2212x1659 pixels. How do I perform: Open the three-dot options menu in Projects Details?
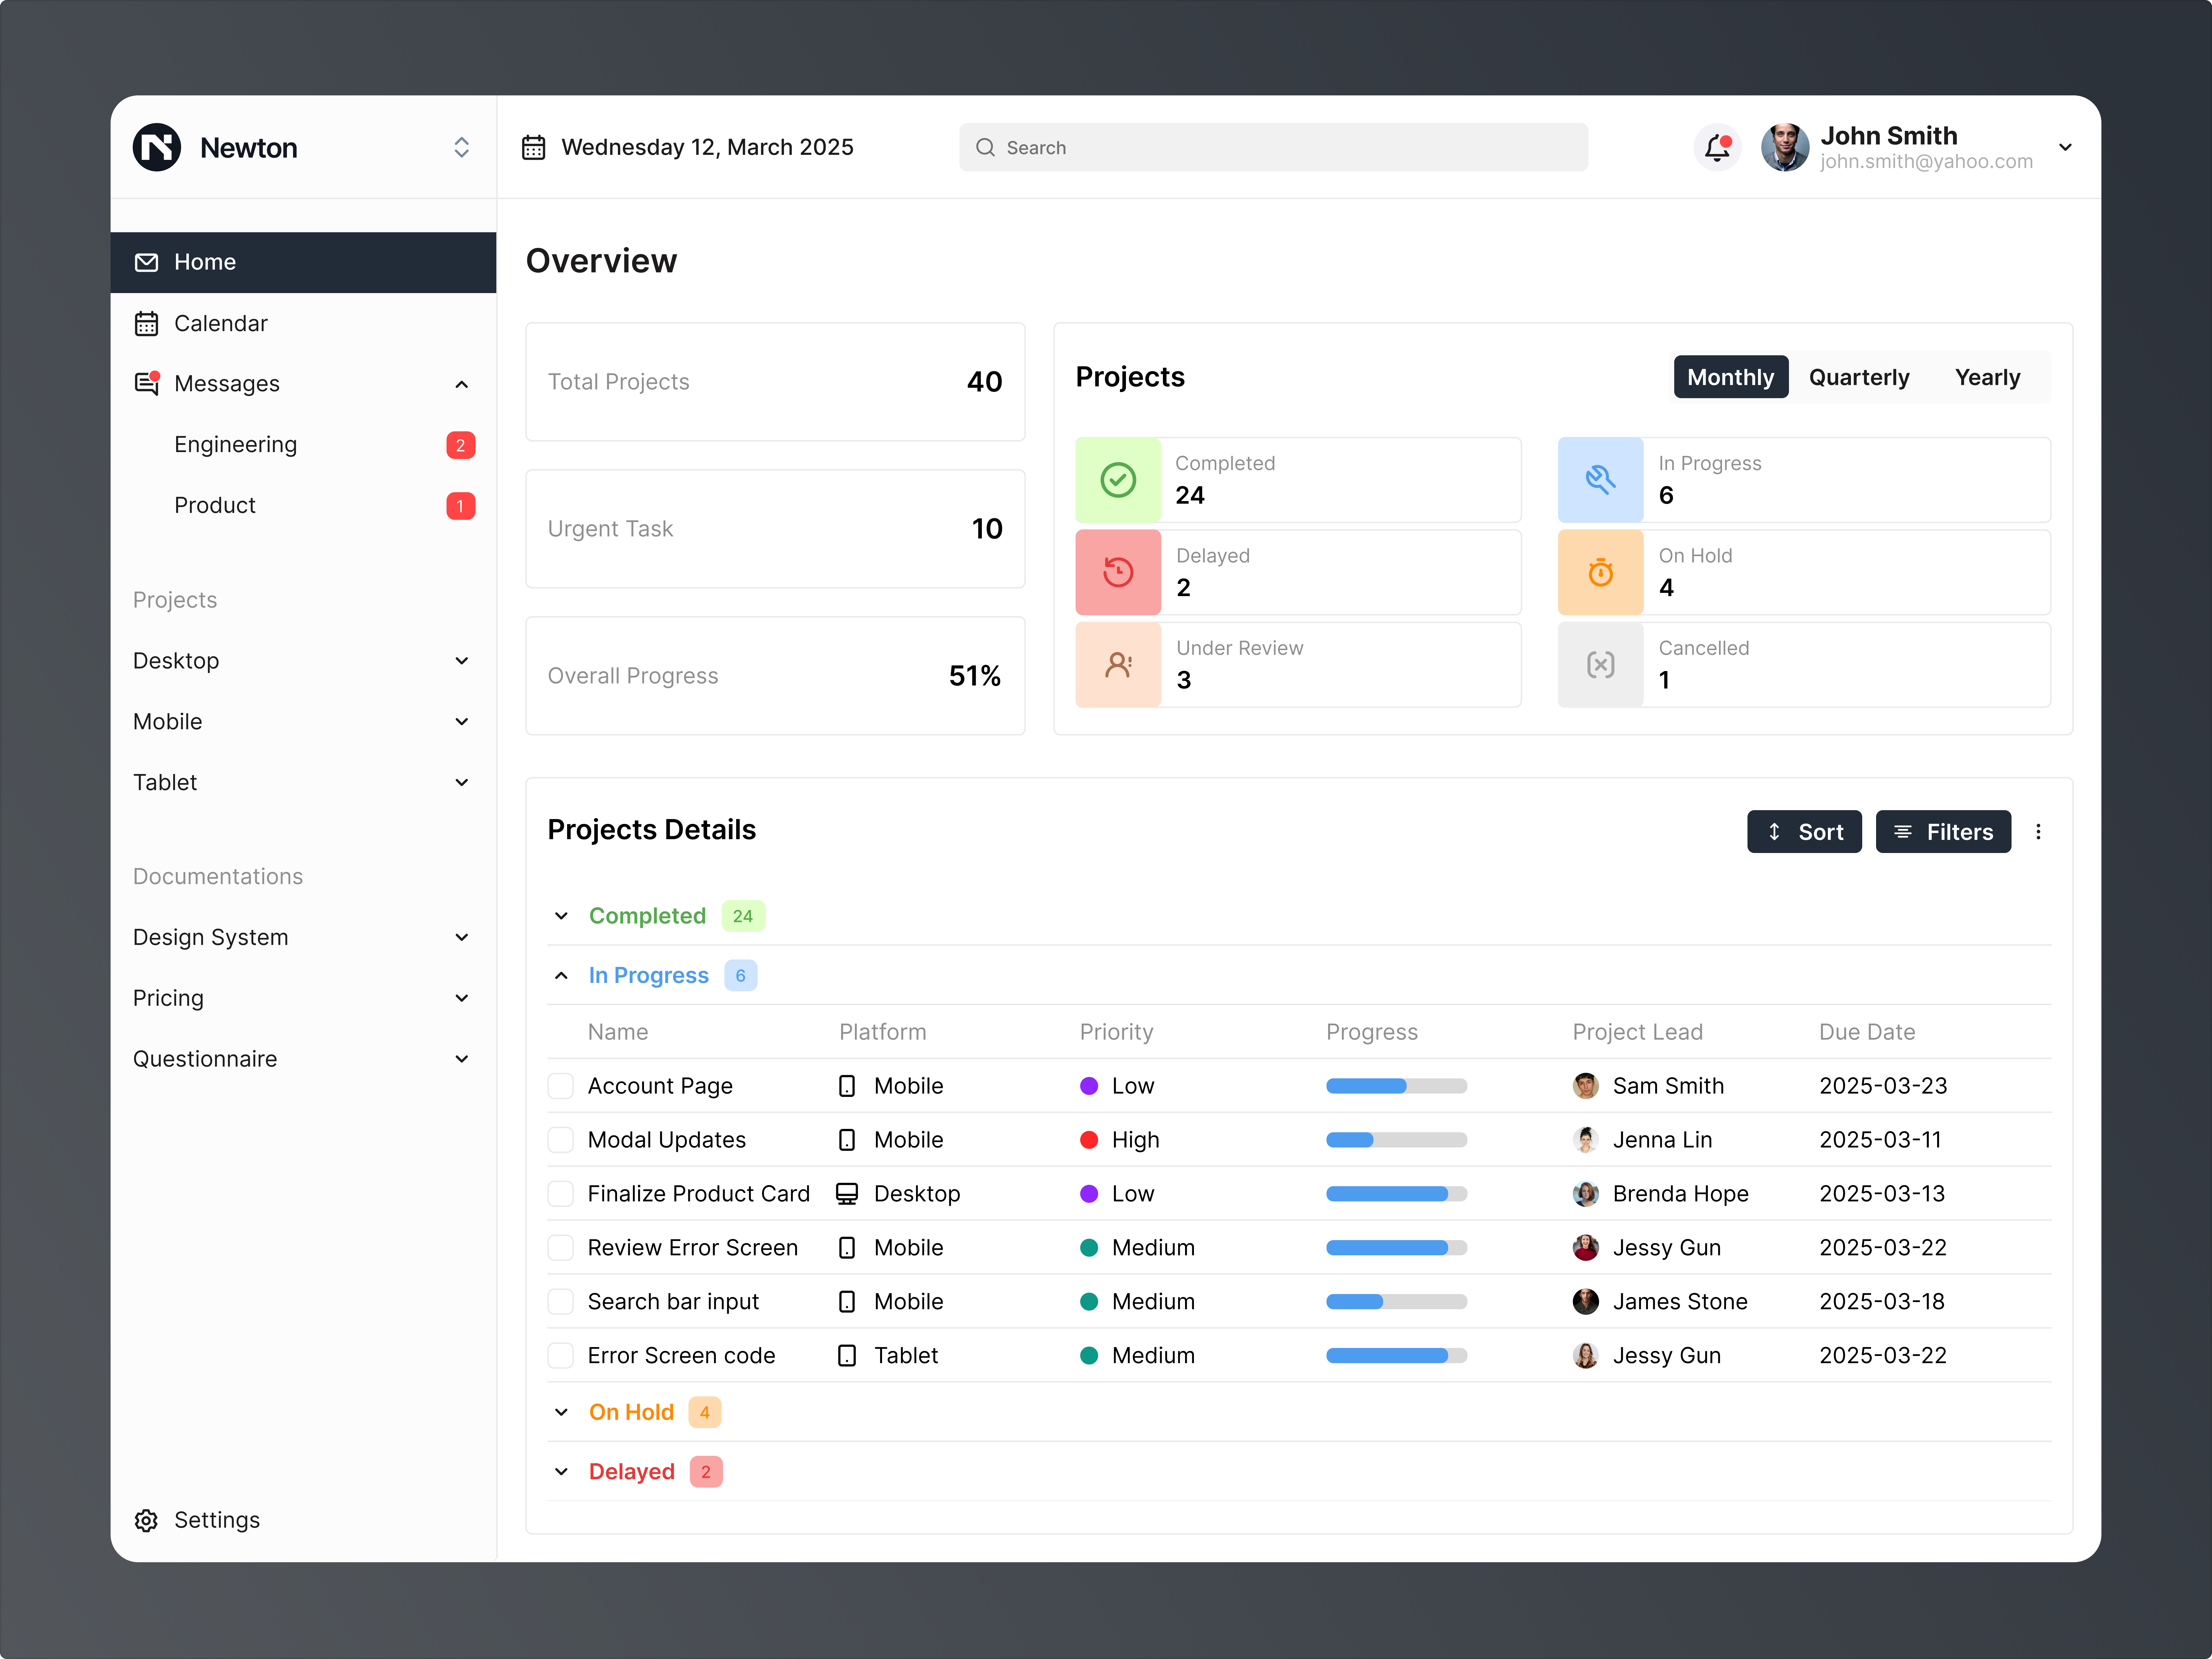tap(2038, 832)
